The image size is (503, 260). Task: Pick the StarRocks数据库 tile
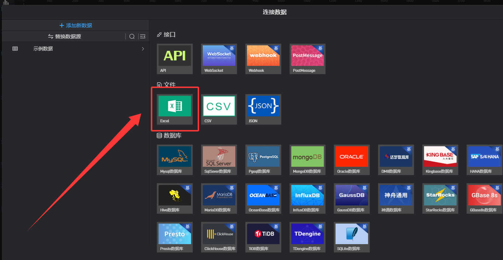[440, 198]
